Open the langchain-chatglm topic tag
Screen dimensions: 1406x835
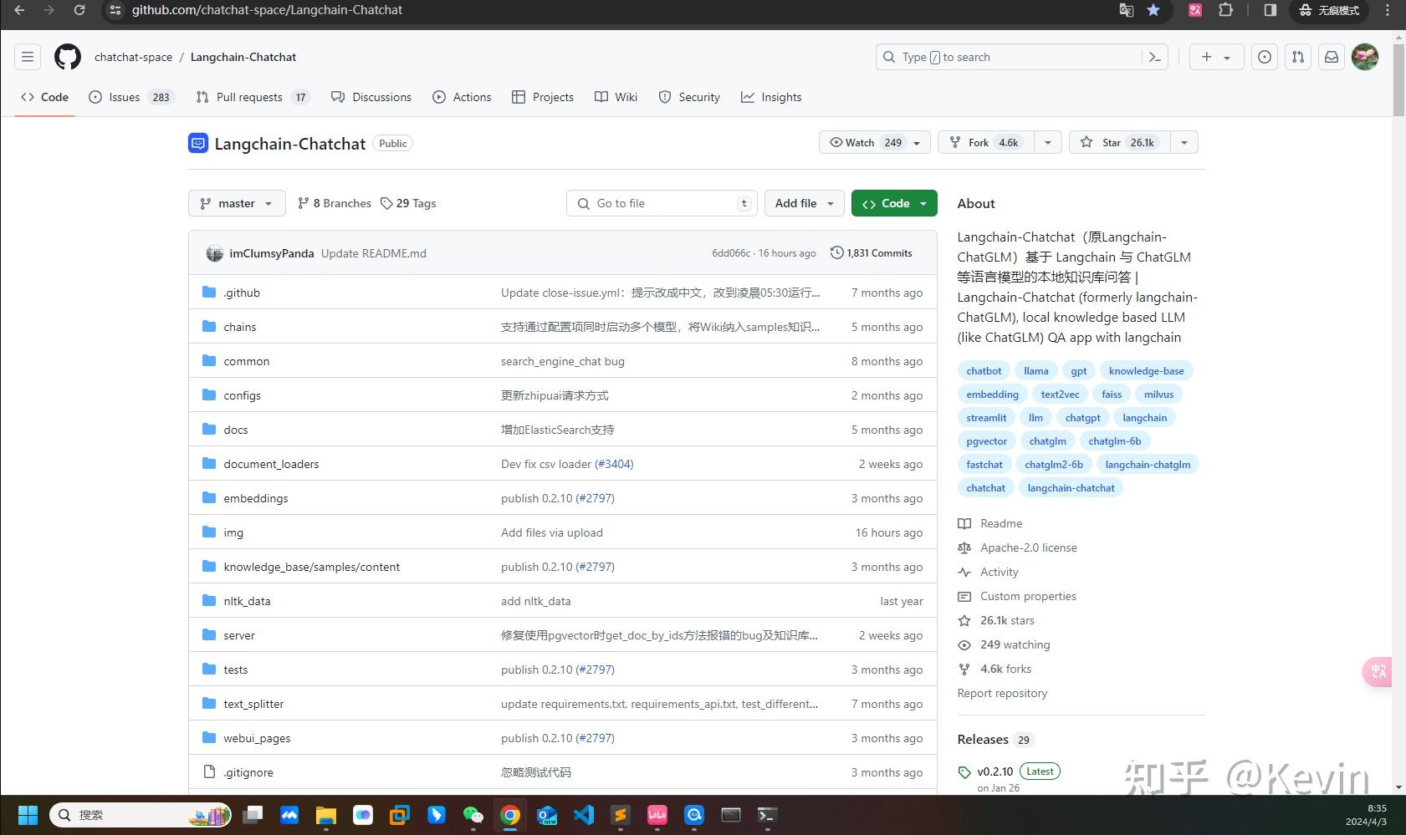click(x=1148, y=465)
